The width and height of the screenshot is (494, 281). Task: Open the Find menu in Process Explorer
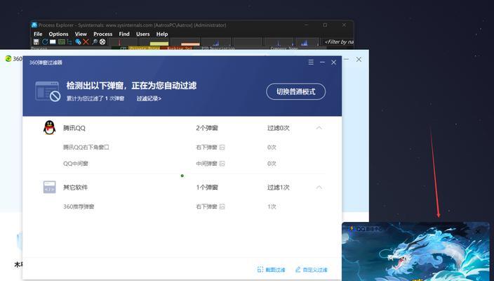click(x=124, y=34)
